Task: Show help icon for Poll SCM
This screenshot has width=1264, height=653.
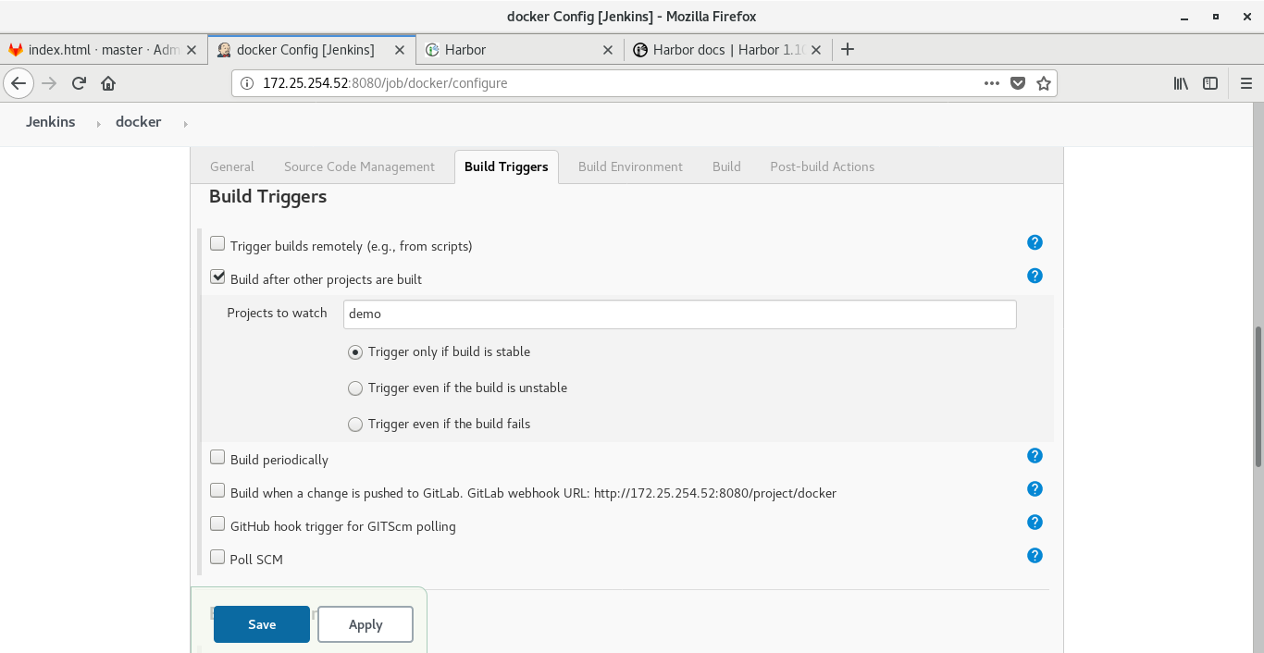Action: click(x=1035, y=555)
